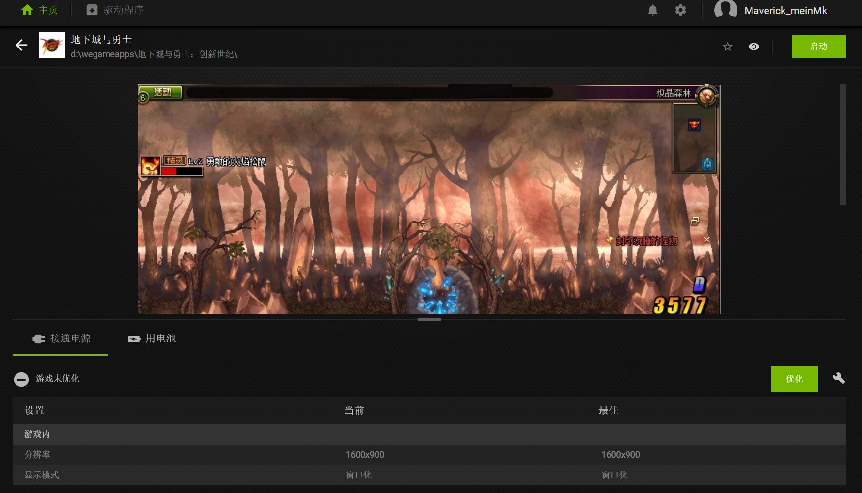Open the 主页 home tab

tap(40, 10)
